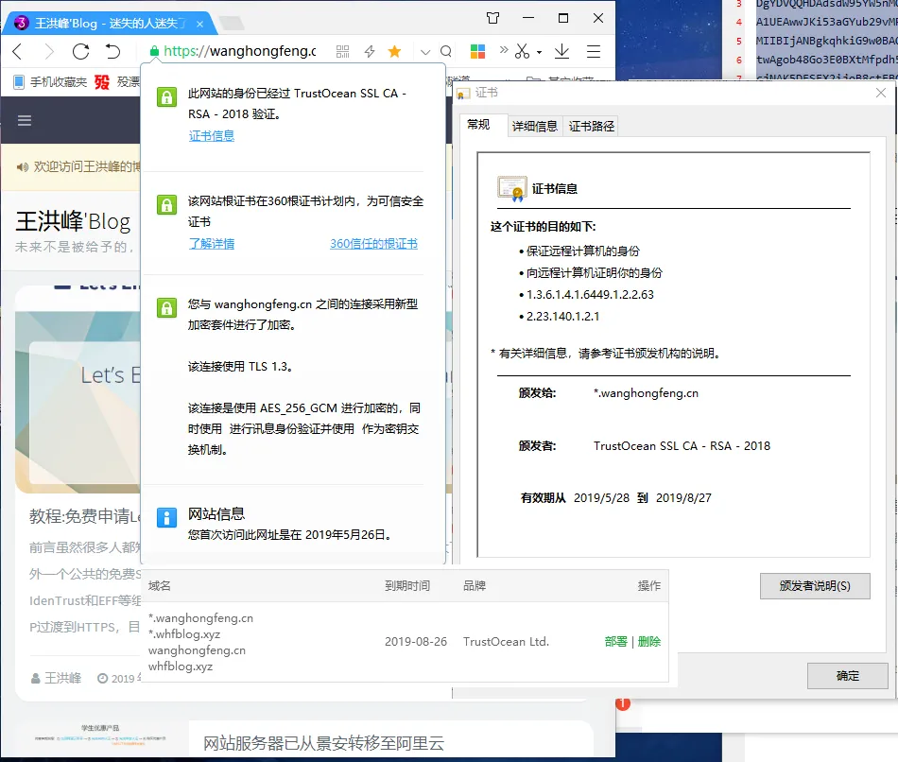Click line 5 in the code editor
Screen dimensions: 898x762
826,41
